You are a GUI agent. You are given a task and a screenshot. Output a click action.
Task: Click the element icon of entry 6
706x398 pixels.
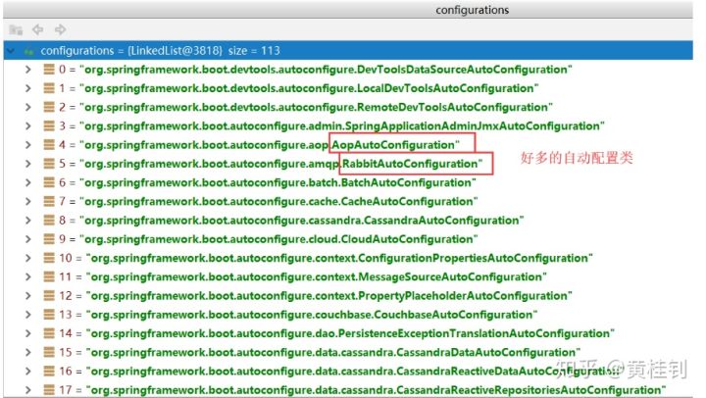(49, 182)
